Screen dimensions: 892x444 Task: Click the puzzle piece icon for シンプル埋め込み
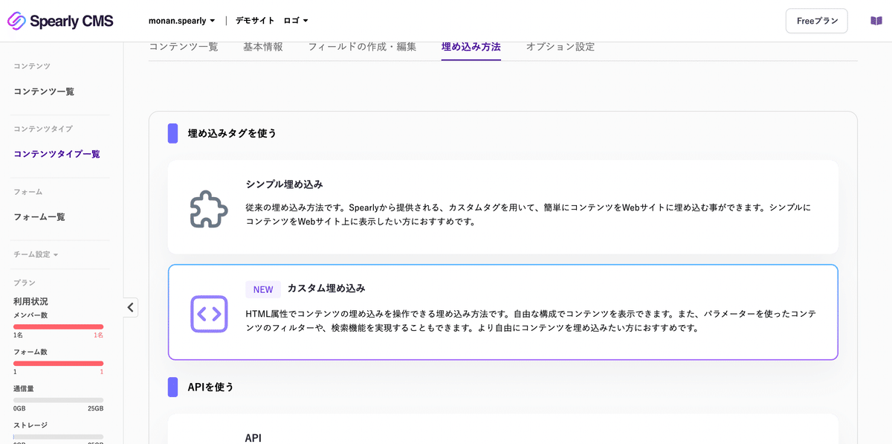click(x=209, y=209)
